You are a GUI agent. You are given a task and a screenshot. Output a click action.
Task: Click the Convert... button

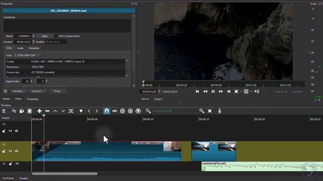[38, 91]
